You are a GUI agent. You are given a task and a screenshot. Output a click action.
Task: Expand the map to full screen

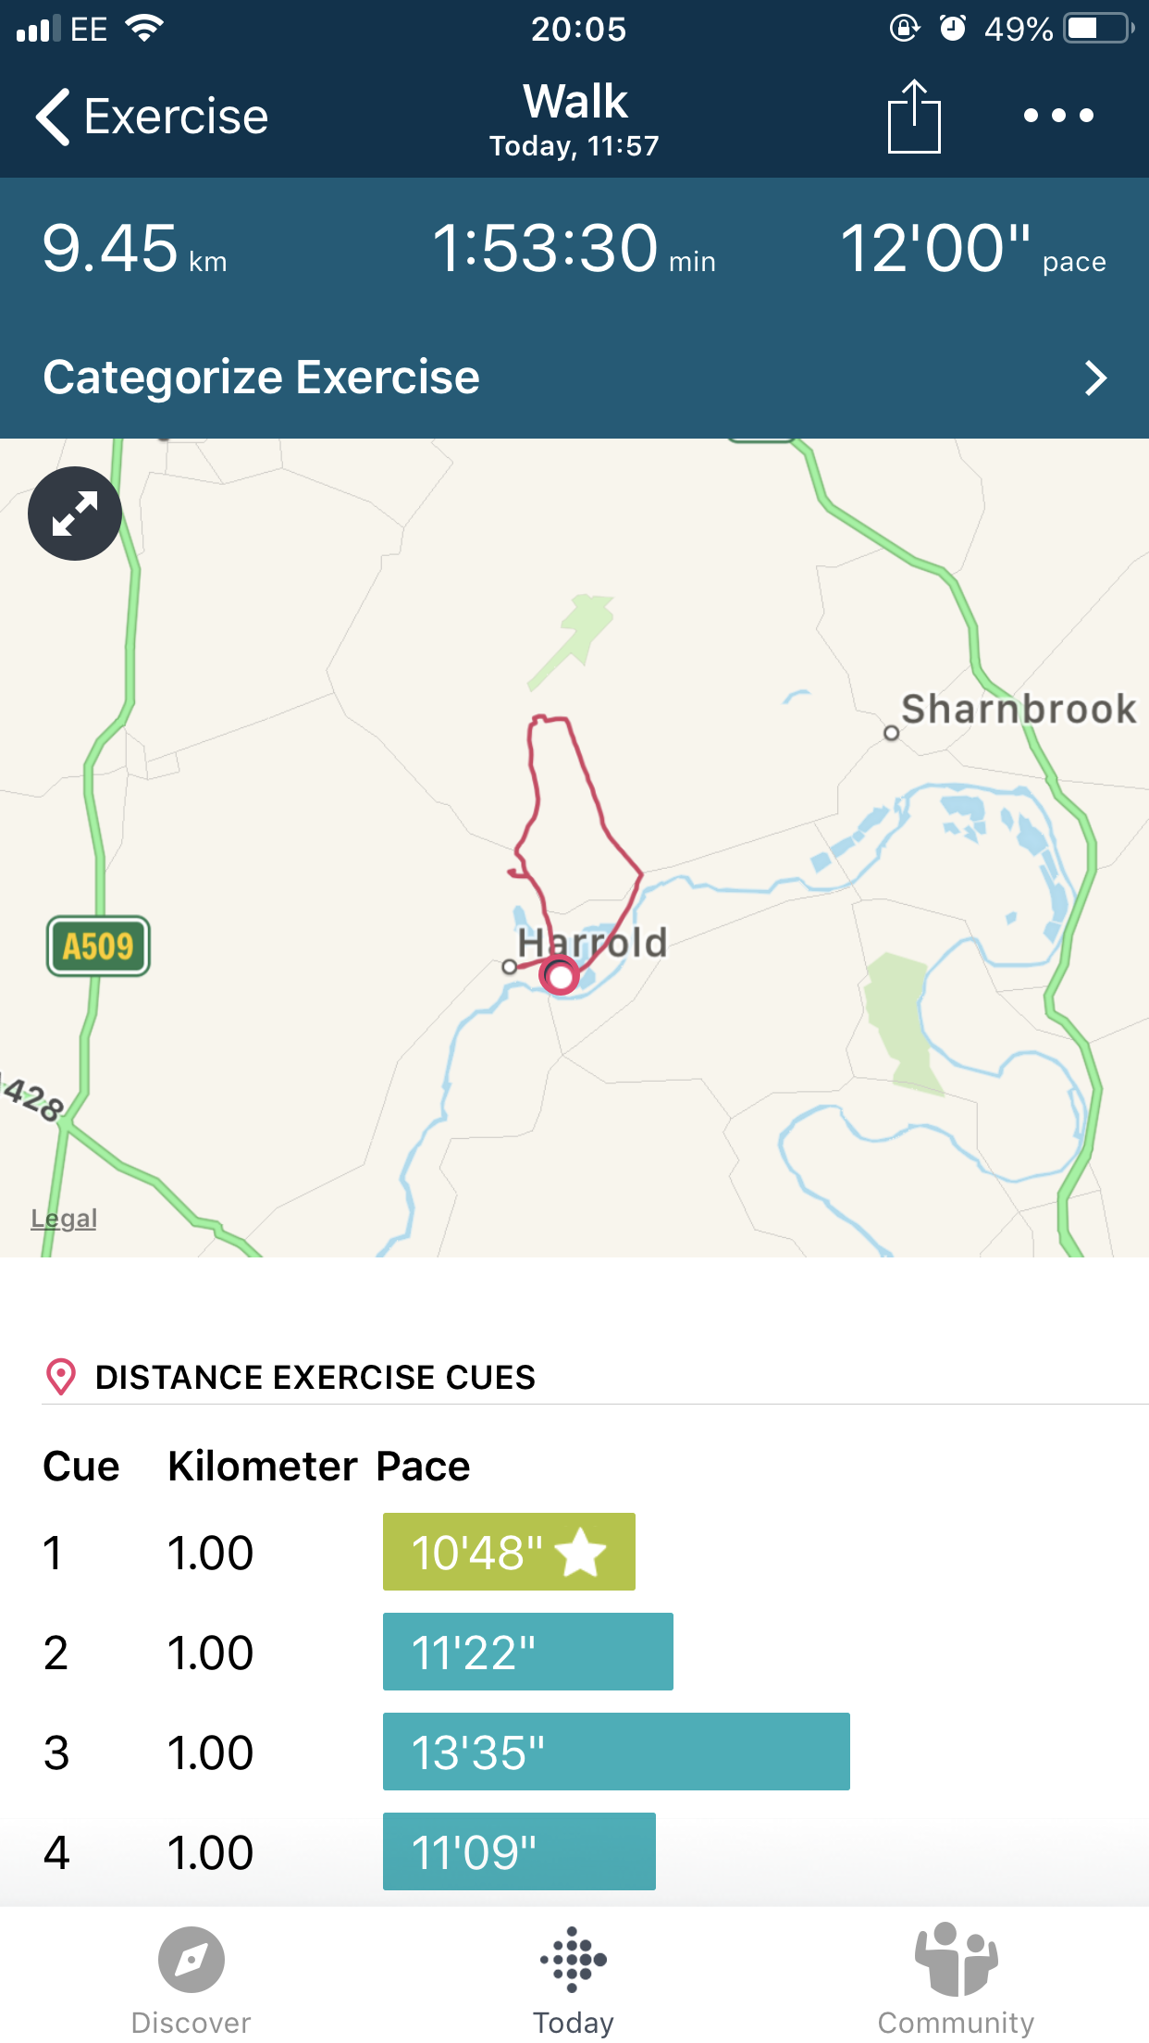click(75, 514)
